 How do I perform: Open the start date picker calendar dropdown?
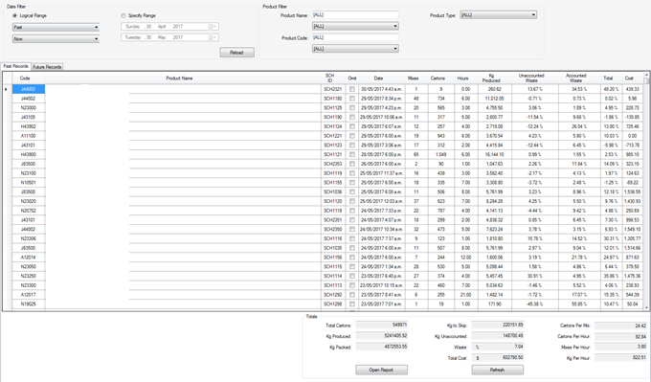tap(212, 27)
